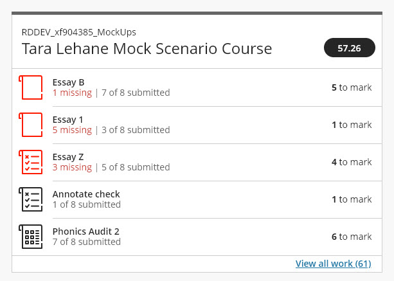Open View all work (61) link
This screenshot has height=281, width=394.
tap(333, 264)
